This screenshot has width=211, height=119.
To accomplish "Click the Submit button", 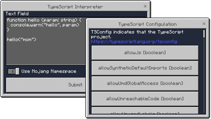I will (x=46, y=85).
